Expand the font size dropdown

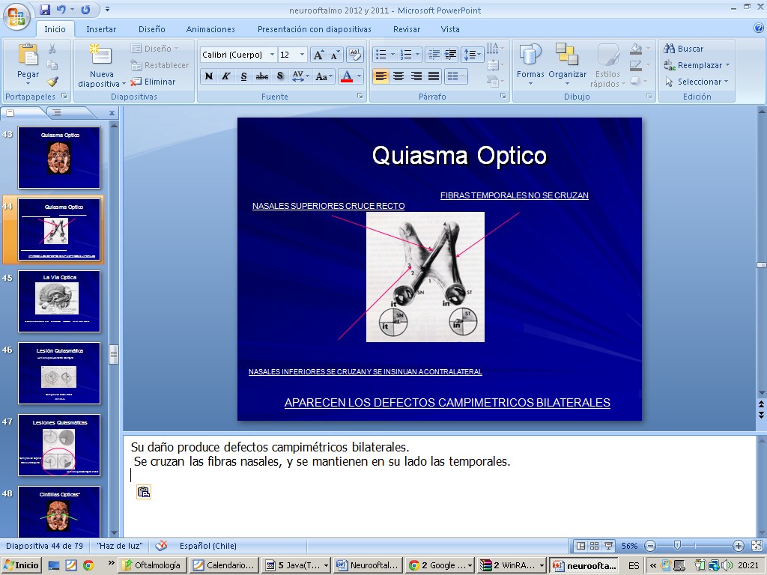click(302, 55)
